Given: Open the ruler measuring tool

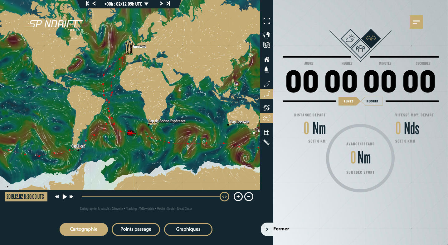Looking at the screenshot, I should click(x=266, y=142).
